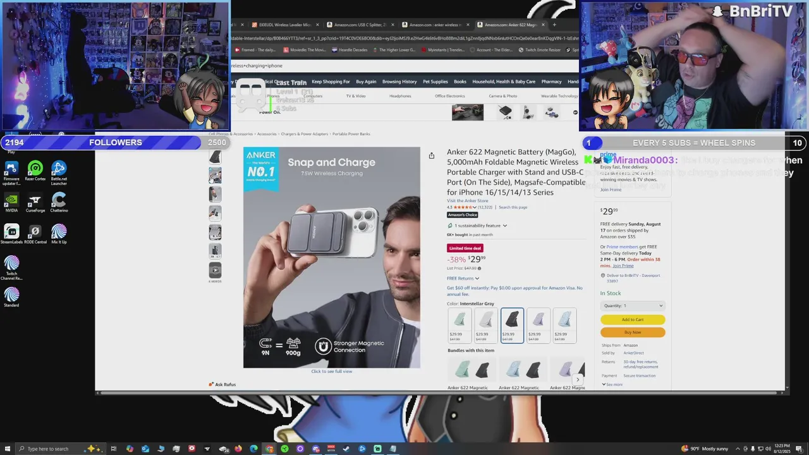Show next bundles with carousel arrow
The image size is (809, 455).
click(578, 380)
